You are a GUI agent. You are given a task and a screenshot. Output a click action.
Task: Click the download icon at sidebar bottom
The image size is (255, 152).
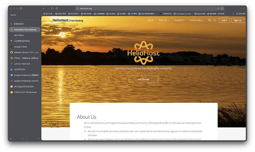(11, 138)
